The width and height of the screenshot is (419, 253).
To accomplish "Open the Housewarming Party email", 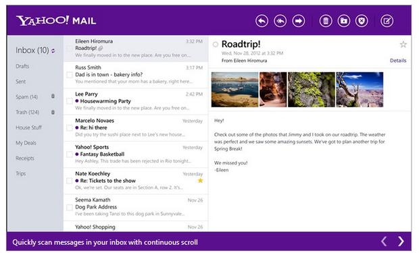I will click(x=136, y=101).
